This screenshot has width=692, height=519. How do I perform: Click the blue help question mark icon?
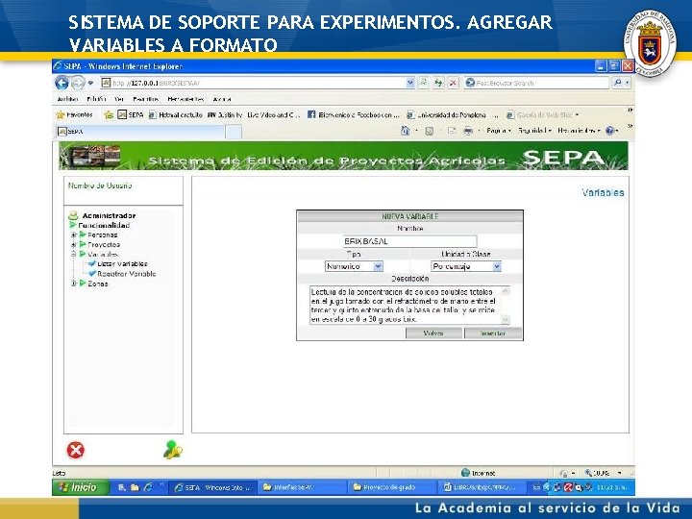[610, 131]
